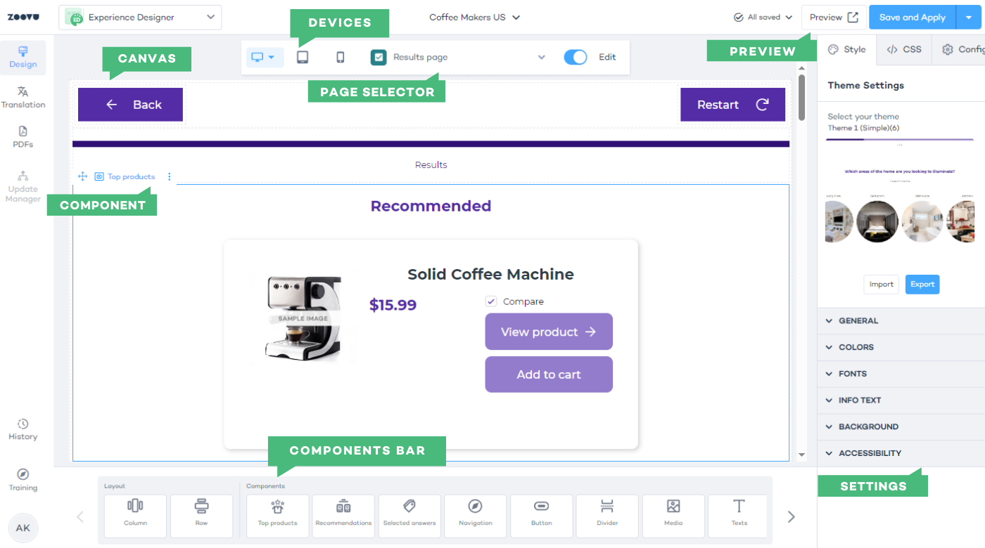
Task: Switch to the Style tab
Action: click(847, 49)
